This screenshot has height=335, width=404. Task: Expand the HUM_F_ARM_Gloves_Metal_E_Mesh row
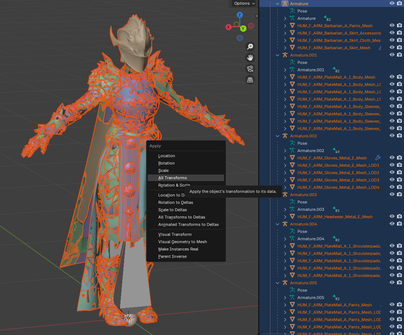285,158
